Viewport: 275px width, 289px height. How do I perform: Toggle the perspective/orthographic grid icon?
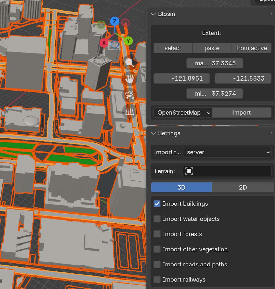tap(129, 111)
